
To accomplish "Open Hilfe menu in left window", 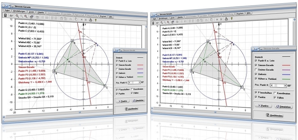I will 111,17.
